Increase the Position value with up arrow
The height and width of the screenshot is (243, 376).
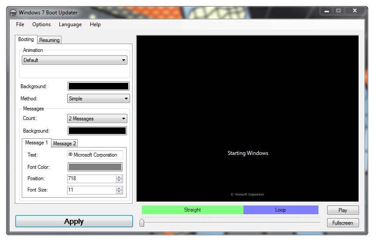[119, 177]
